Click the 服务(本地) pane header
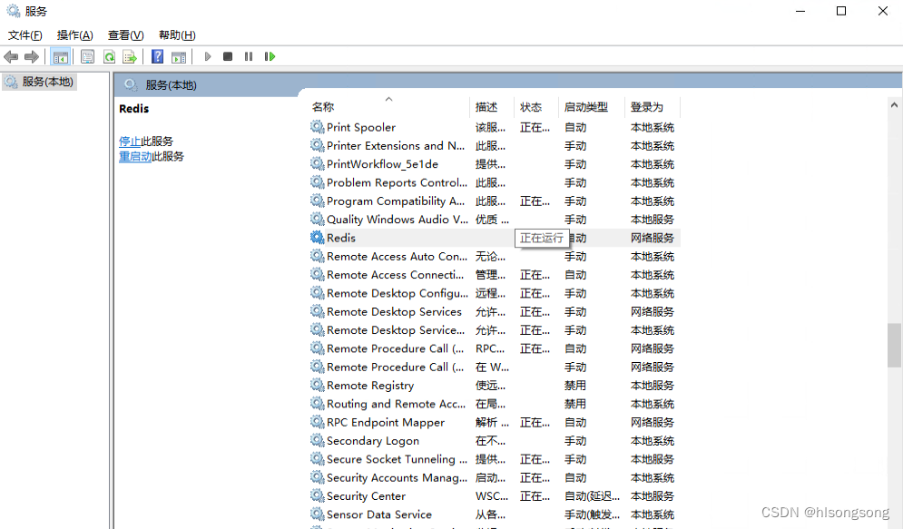 pos(171,85)
